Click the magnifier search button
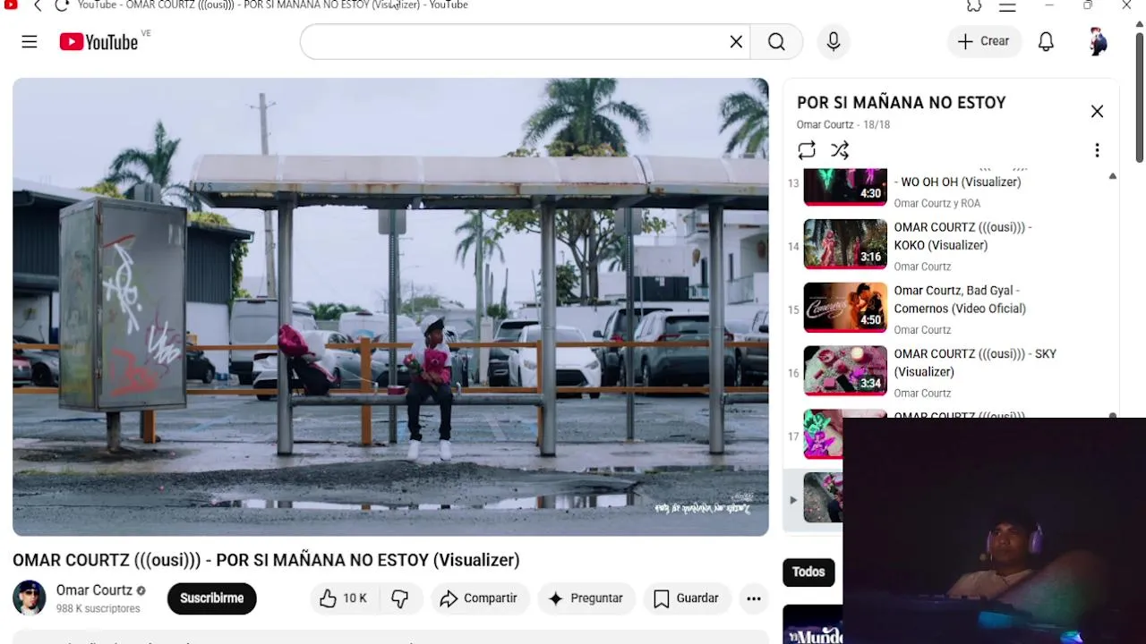 (x=776, y=42)
